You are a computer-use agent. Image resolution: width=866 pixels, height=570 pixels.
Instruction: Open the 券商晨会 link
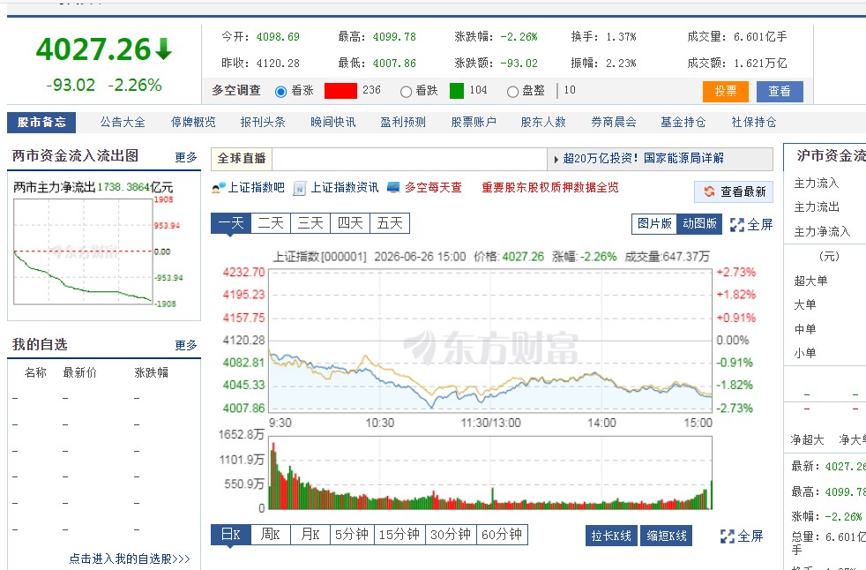pyautogui.click(x=614, y=122)
